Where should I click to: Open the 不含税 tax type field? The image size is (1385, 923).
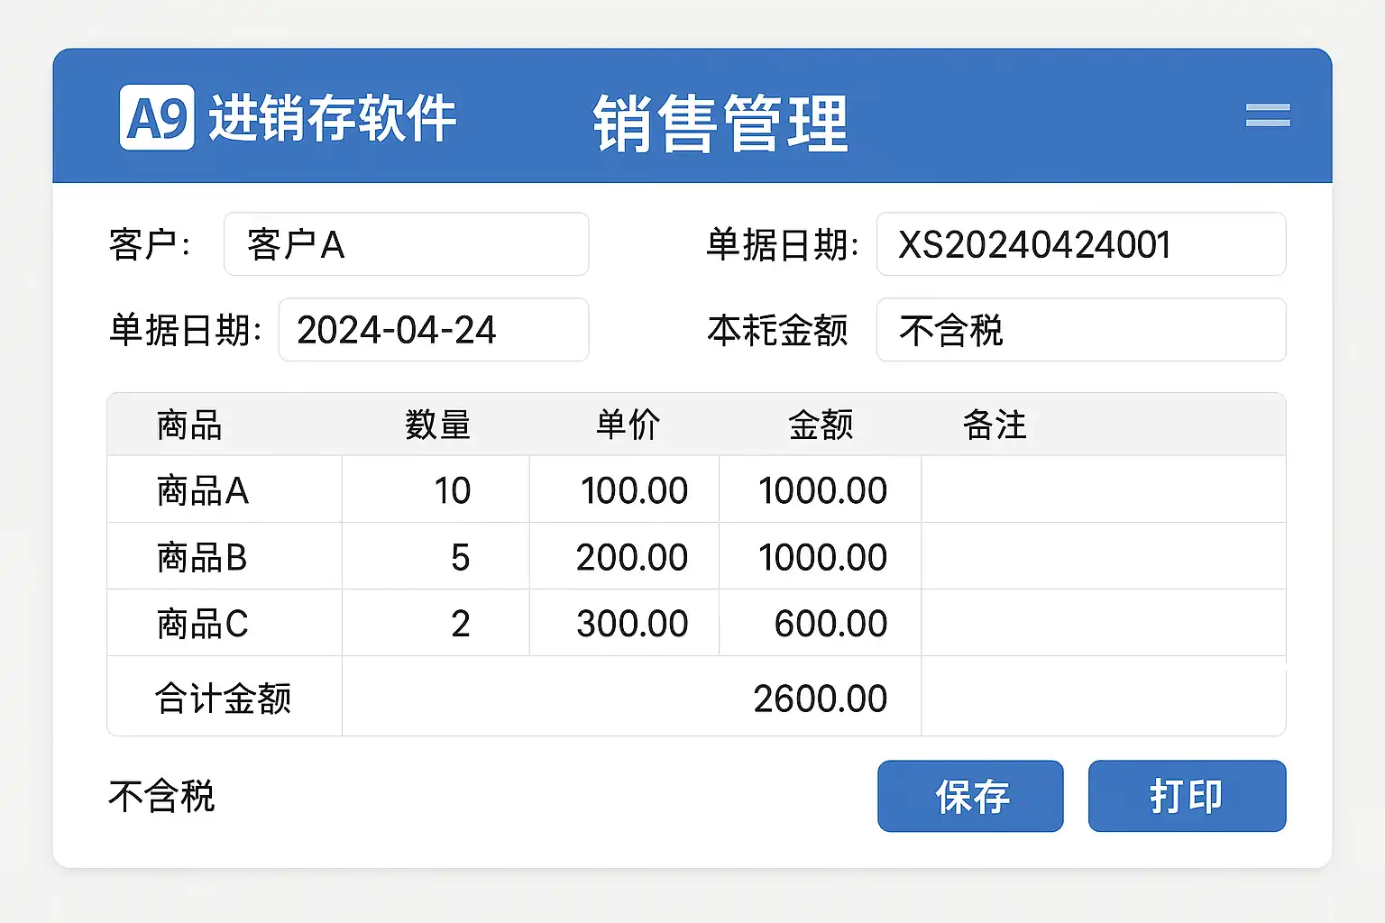(1080, 330)
